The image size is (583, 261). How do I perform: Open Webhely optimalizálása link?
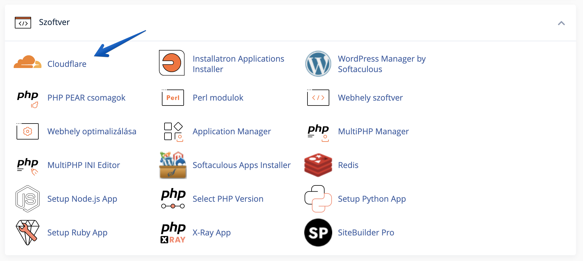click(92, 131)
